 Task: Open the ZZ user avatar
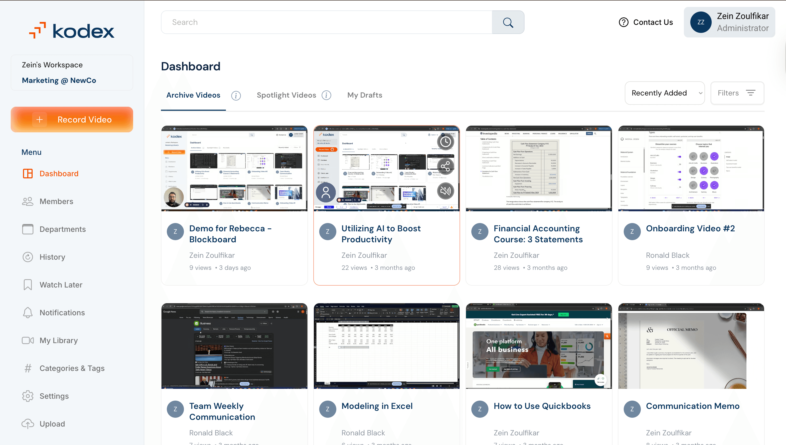[x=700, y=22]
